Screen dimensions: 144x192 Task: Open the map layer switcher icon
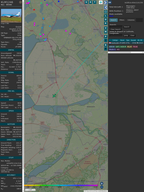(x=101, y=2)
